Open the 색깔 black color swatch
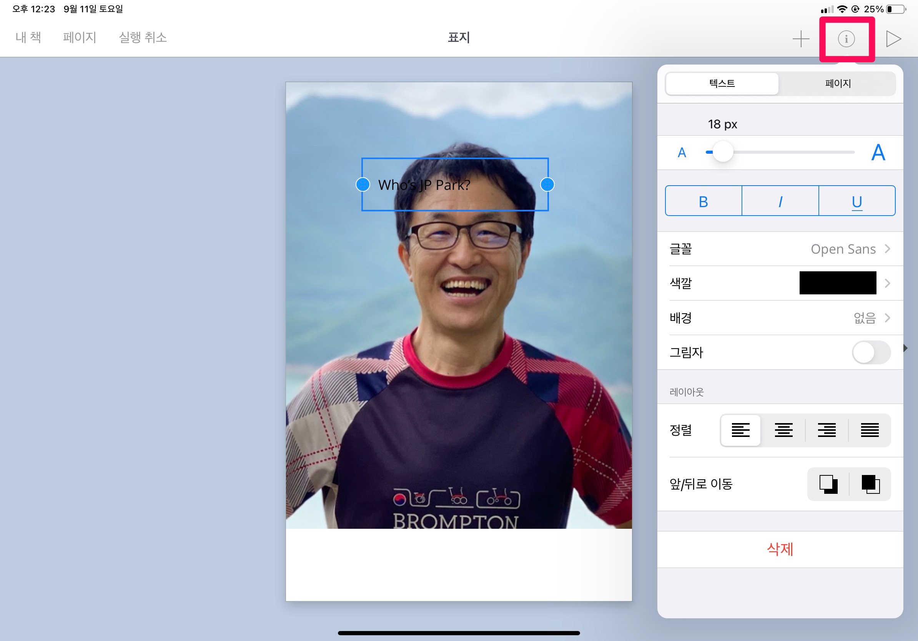The height and width of the screenshot is (641, 918). pyautogui.click(x=838, y=283)
